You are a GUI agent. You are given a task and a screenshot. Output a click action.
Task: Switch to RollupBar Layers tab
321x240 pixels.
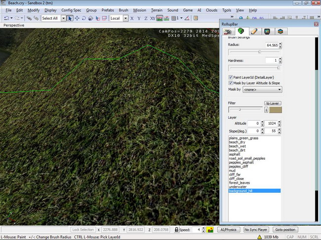281,32
